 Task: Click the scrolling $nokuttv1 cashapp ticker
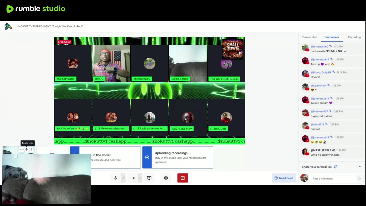[150, 141]
